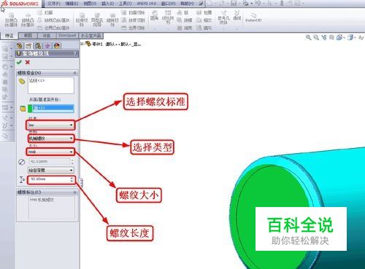This screenshot has width=365, height=269.
Task: Collapse the 螺纹设定(S) section
Action: pyautogui.click(x=74, y=73)
